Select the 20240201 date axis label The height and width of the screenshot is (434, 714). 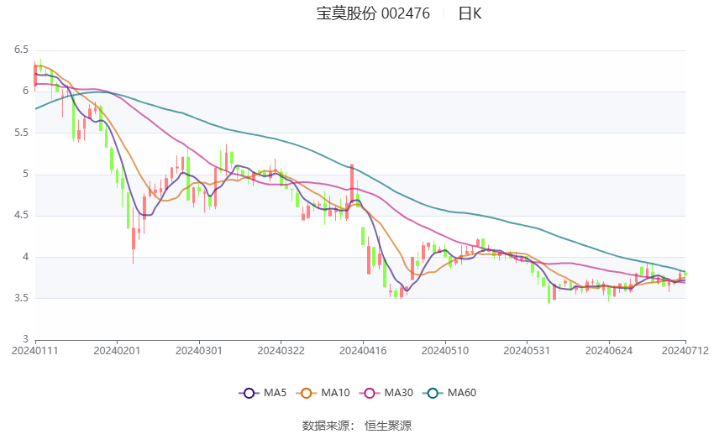point(117,351)
